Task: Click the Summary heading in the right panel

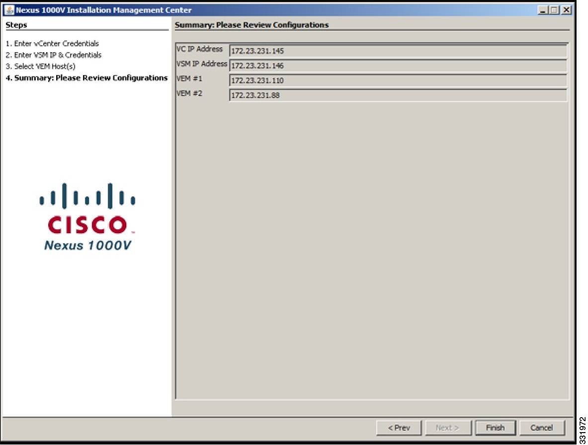Action: (x=252, y=25)
